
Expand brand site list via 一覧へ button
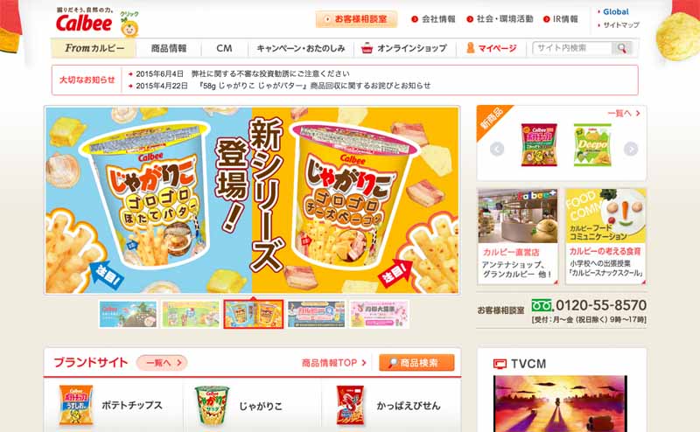point(162,363)
